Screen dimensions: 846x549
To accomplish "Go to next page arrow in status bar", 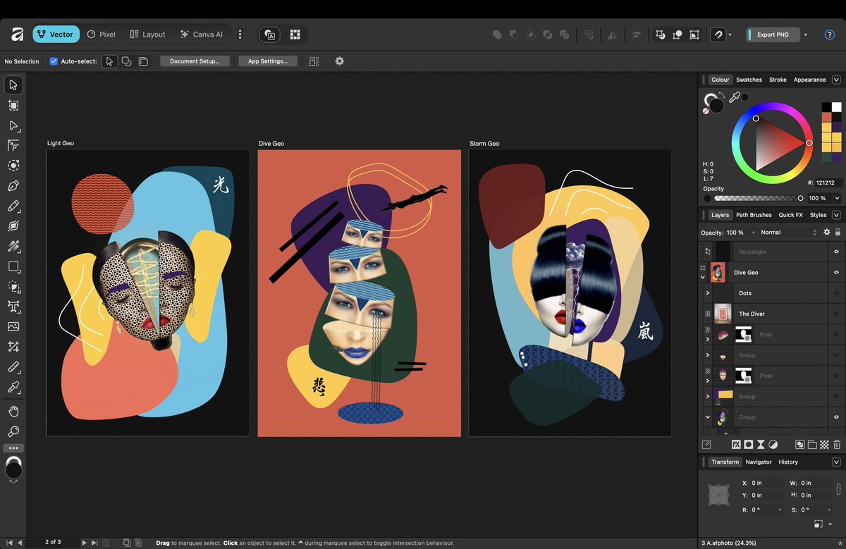I will pyautogui.click(x=84, y=543).
